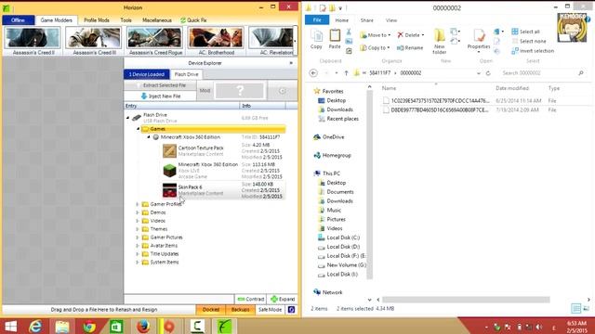Viewport: 595px width, 334px height.
Task: Expand the Videos folder in Device Explorer
Action: pos(138,221)
